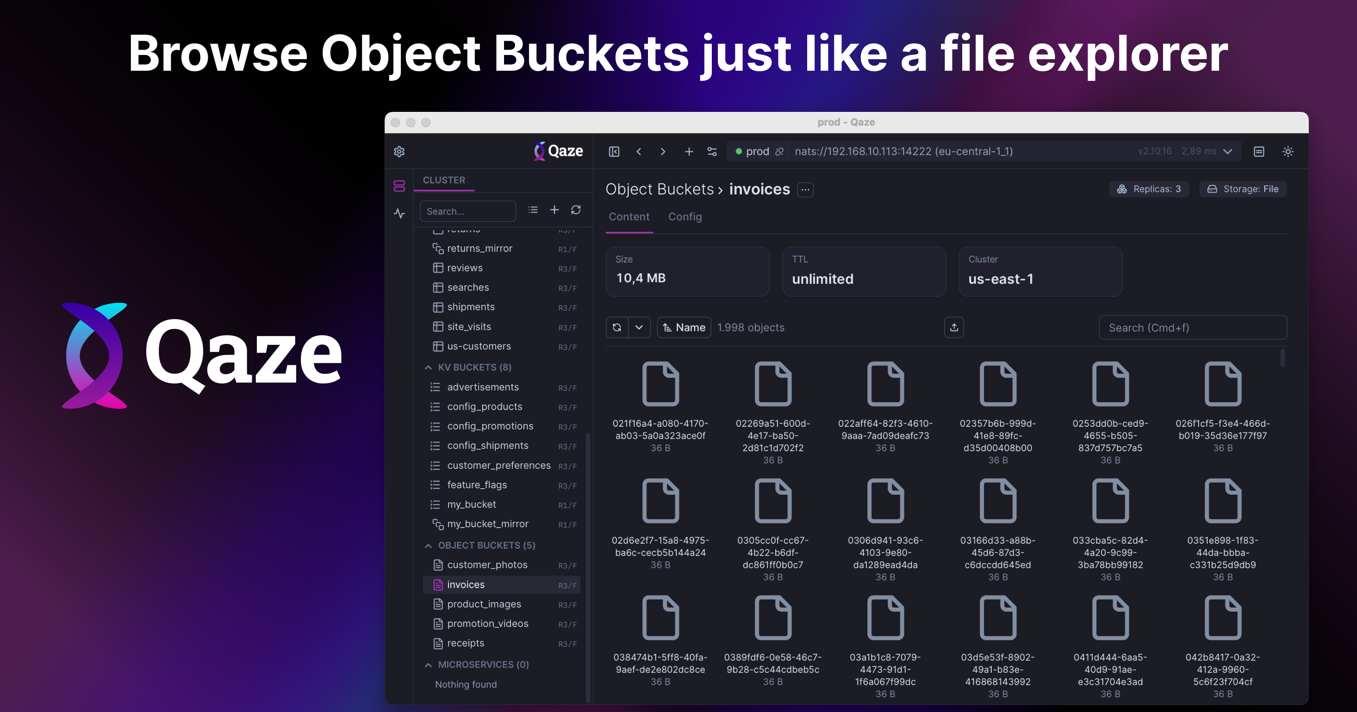Click the sidebar vertical scrollbar

click(x=588, y=567)
